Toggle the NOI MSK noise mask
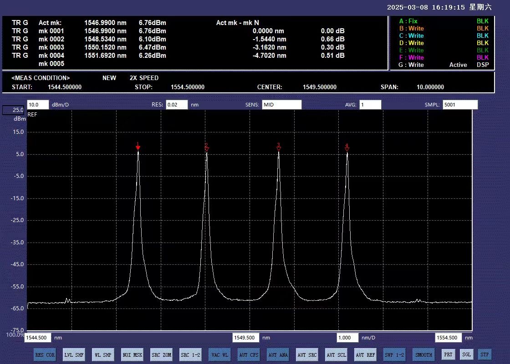 pyautogui.click(x=133, y=354)
